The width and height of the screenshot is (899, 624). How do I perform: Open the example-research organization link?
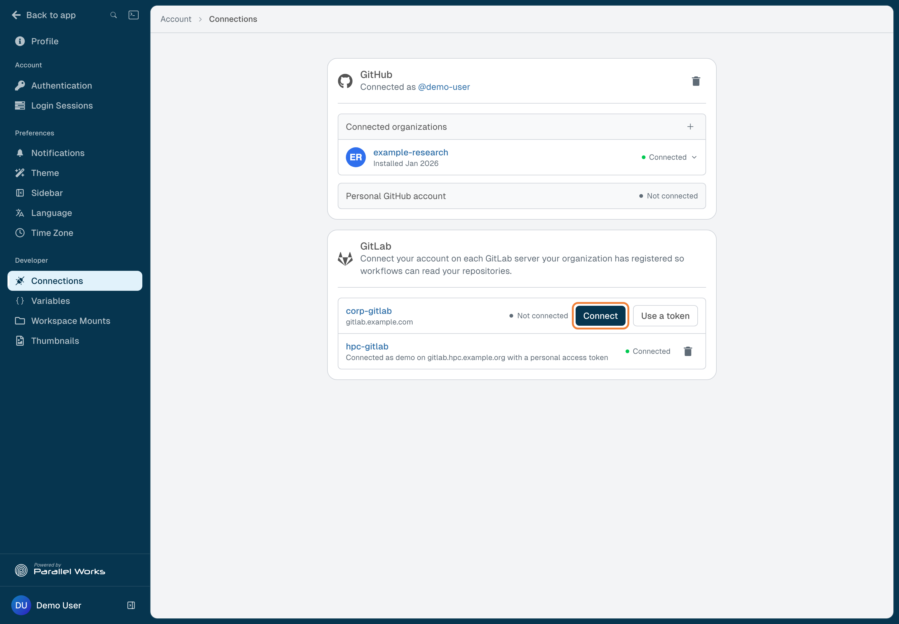(410, 152)
